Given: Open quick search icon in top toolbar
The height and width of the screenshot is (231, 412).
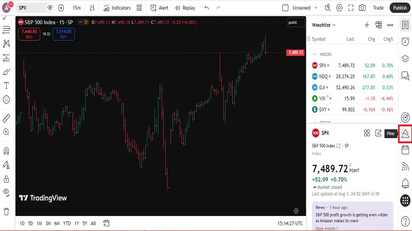Looking at the screenshot, I should pos(328,8).
